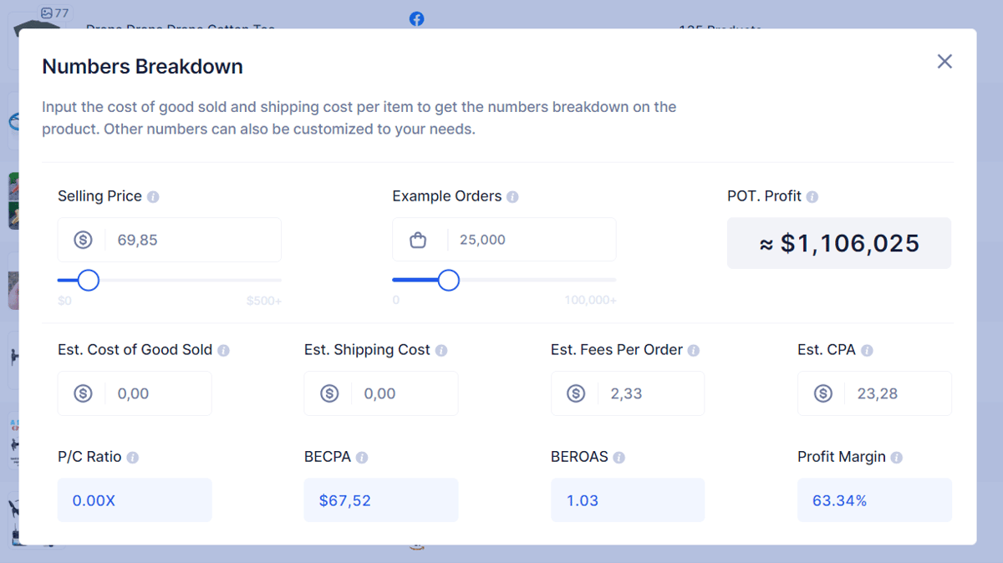Click the Example Orders slider handle
Screen dimensions: 1003x563
coord(449,280)
